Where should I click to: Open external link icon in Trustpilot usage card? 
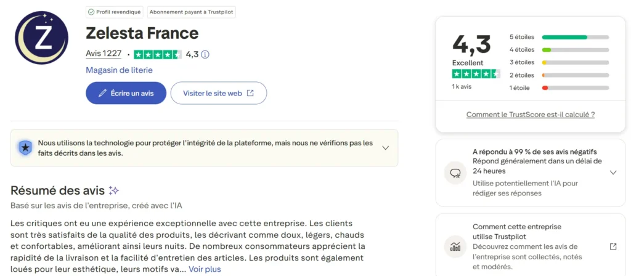click(x=613, y=246)
